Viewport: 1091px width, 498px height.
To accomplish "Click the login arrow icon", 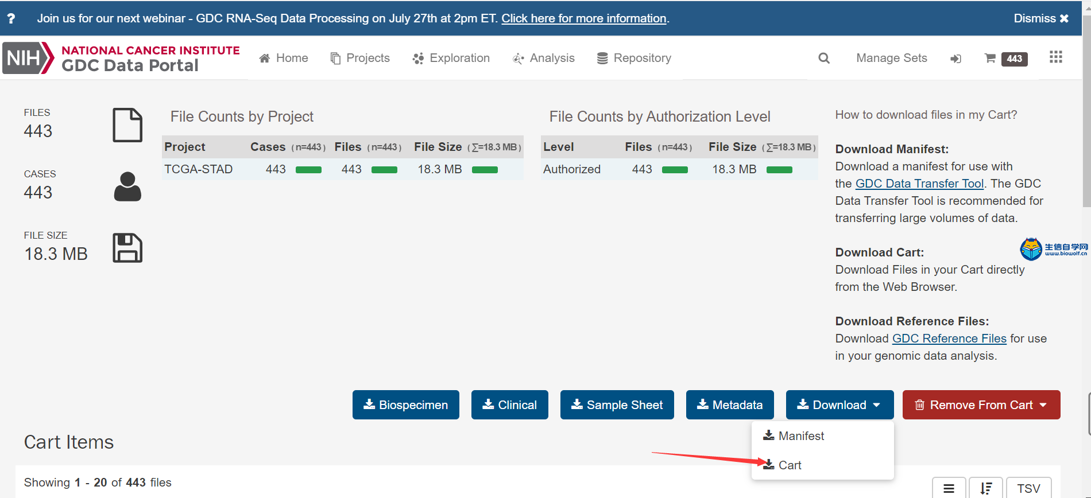I will point(955,59).
